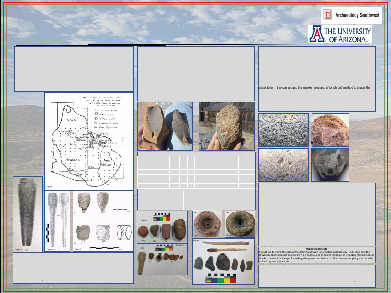Select the dark drilled stone ring photo
Viewport: 391px width, 293px height.
(239, 224)
